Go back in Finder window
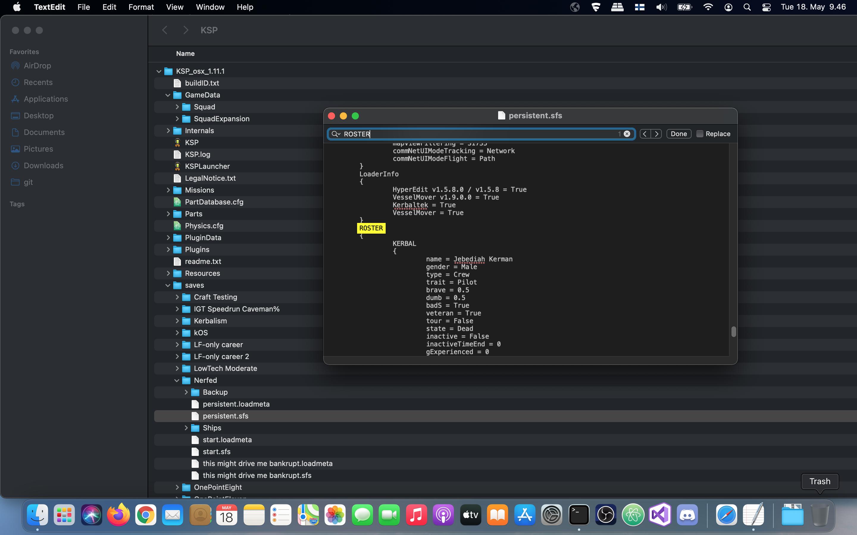857x535 pixels. pyautogui.click(x=165, y=30)
